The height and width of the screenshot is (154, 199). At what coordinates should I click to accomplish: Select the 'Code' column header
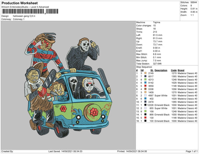click(x=173, y=70)
